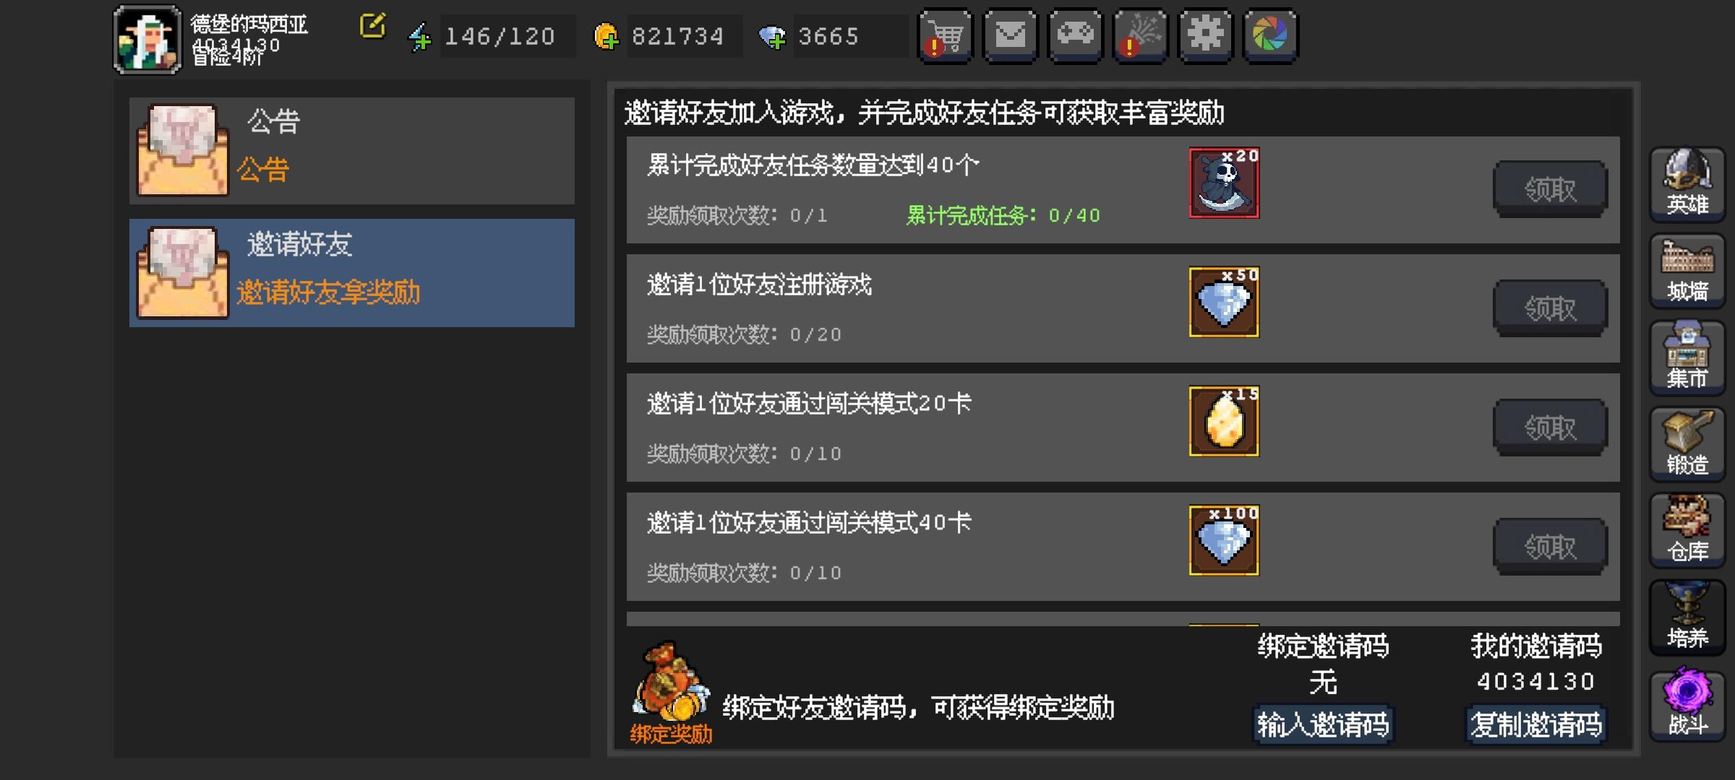The width and height of the screenshot is (1735, 780).
Task: Edit player name with pencil icon
Action: click(x=372, y=26)
